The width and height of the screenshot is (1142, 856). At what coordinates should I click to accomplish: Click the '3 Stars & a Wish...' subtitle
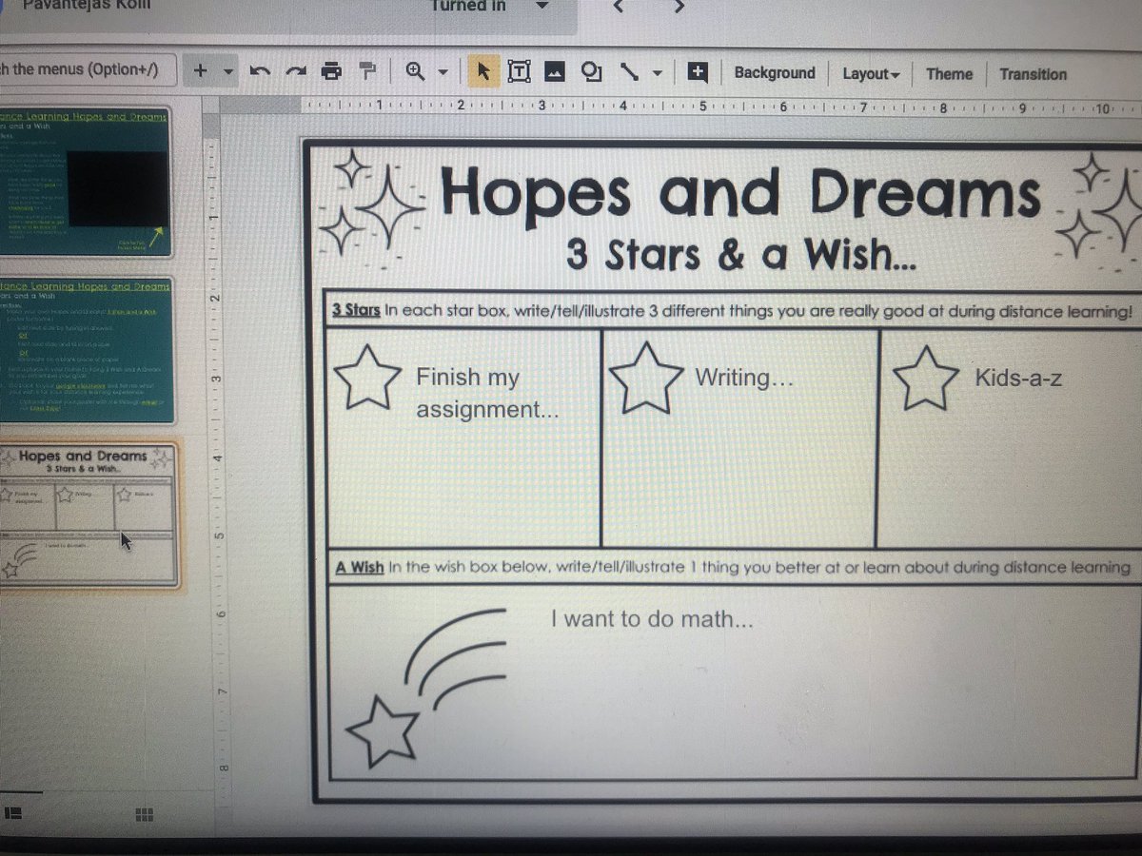(x=740, y=255)
